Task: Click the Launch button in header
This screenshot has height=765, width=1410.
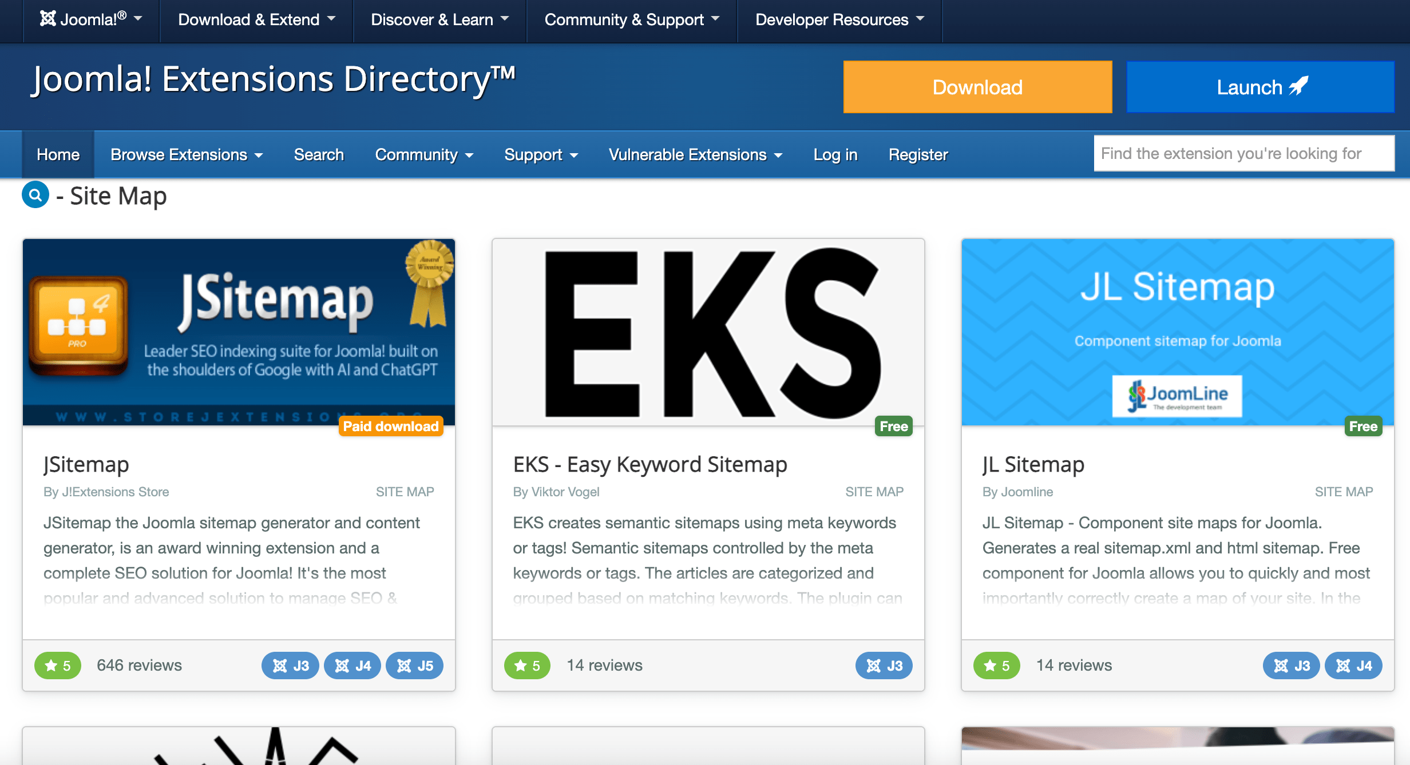Action: 1260,87
